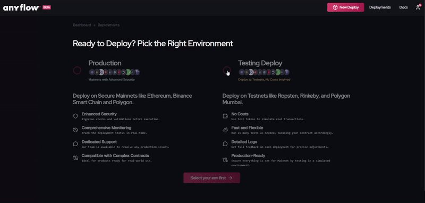This screenshot has width=425, height=203.
Task: Click the cube icon in New Deploy
Action: point(335,7)
